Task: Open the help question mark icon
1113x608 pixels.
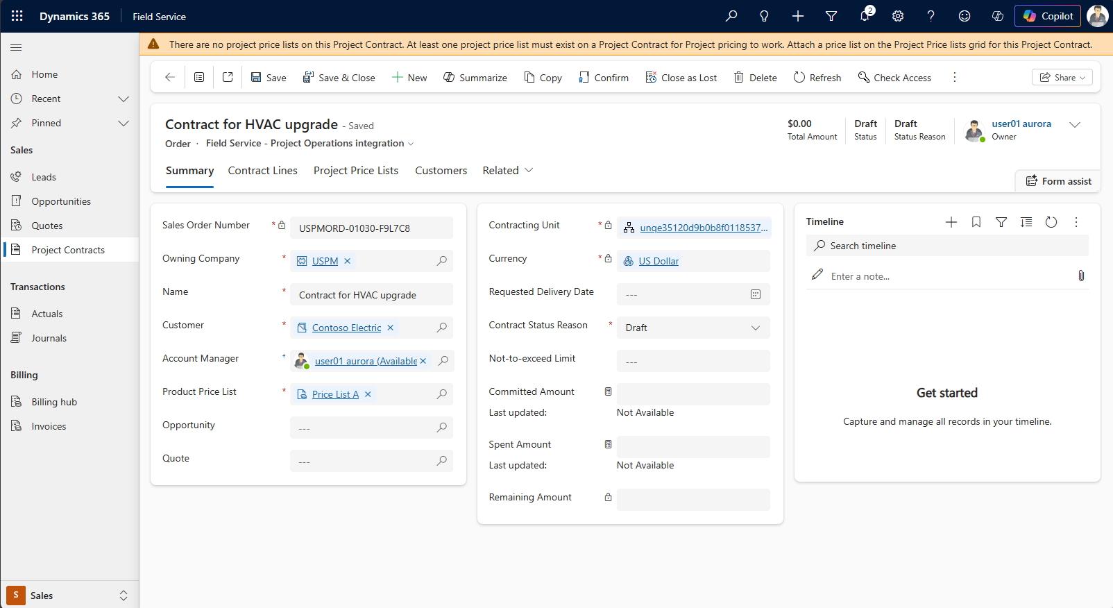Action: point(931,16)
